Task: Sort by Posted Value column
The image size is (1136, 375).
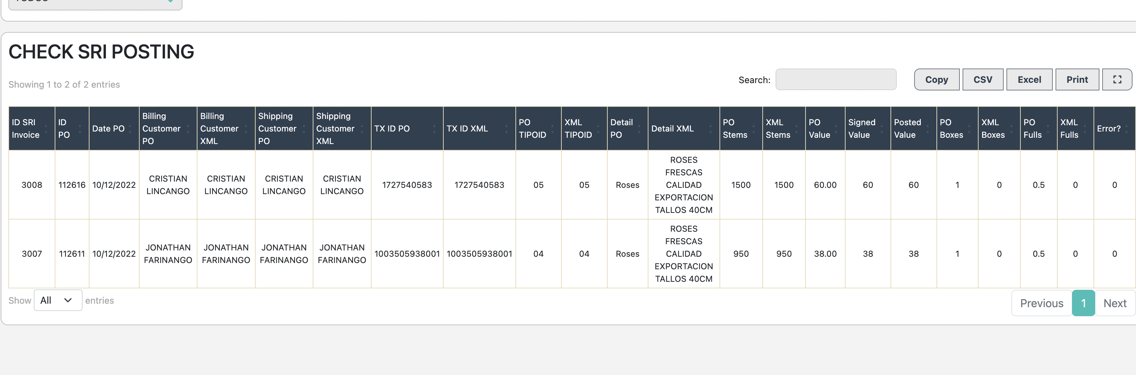Action: [914, 128]
